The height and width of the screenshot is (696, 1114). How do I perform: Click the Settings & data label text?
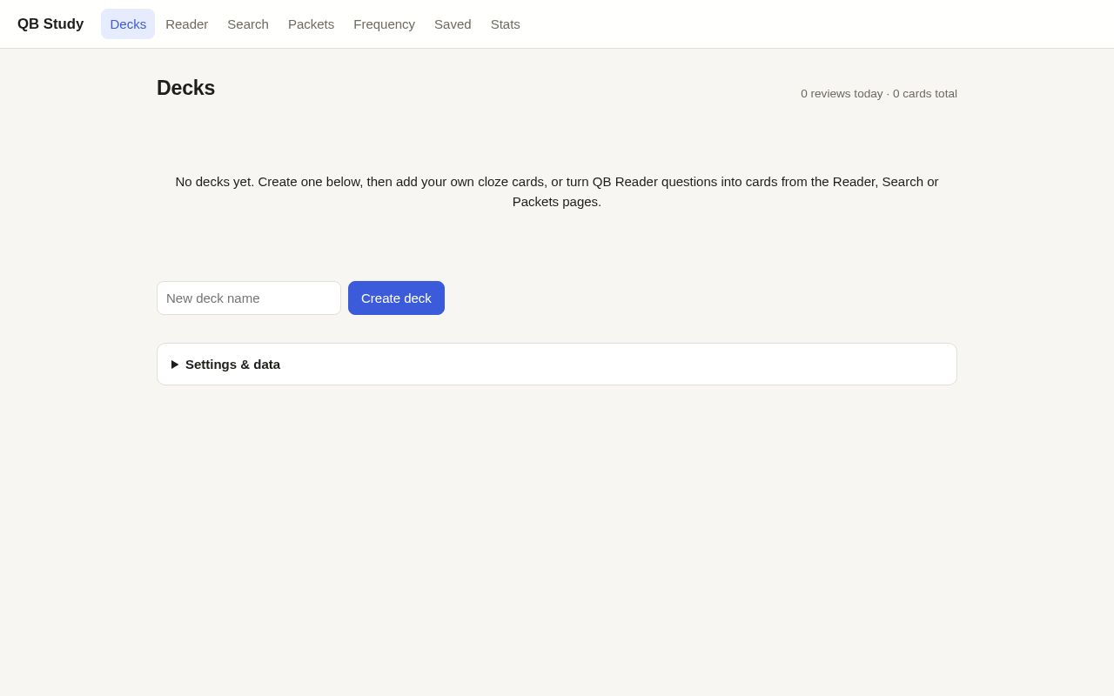pyautogui.click(x=232, y=365)
